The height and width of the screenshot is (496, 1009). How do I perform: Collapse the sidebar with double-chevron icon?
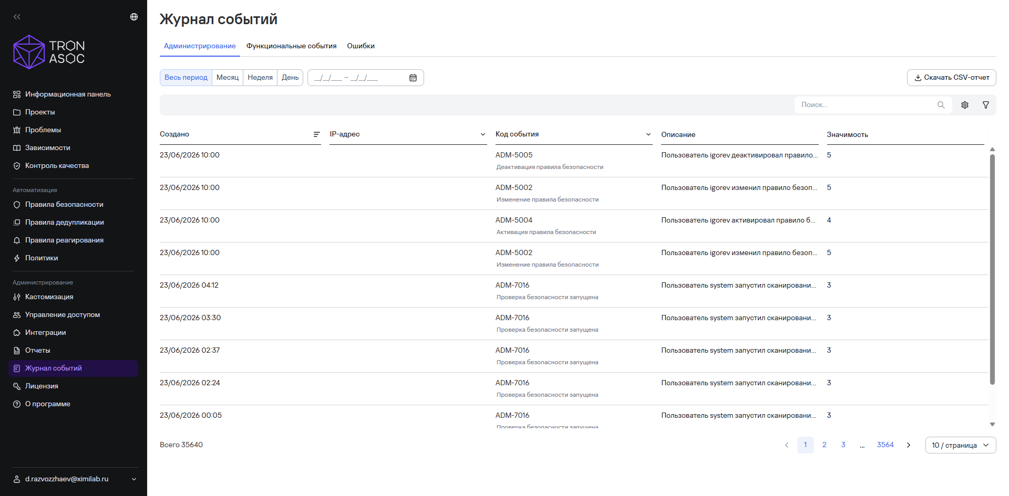pyautogui.click(x=17, y=17)
